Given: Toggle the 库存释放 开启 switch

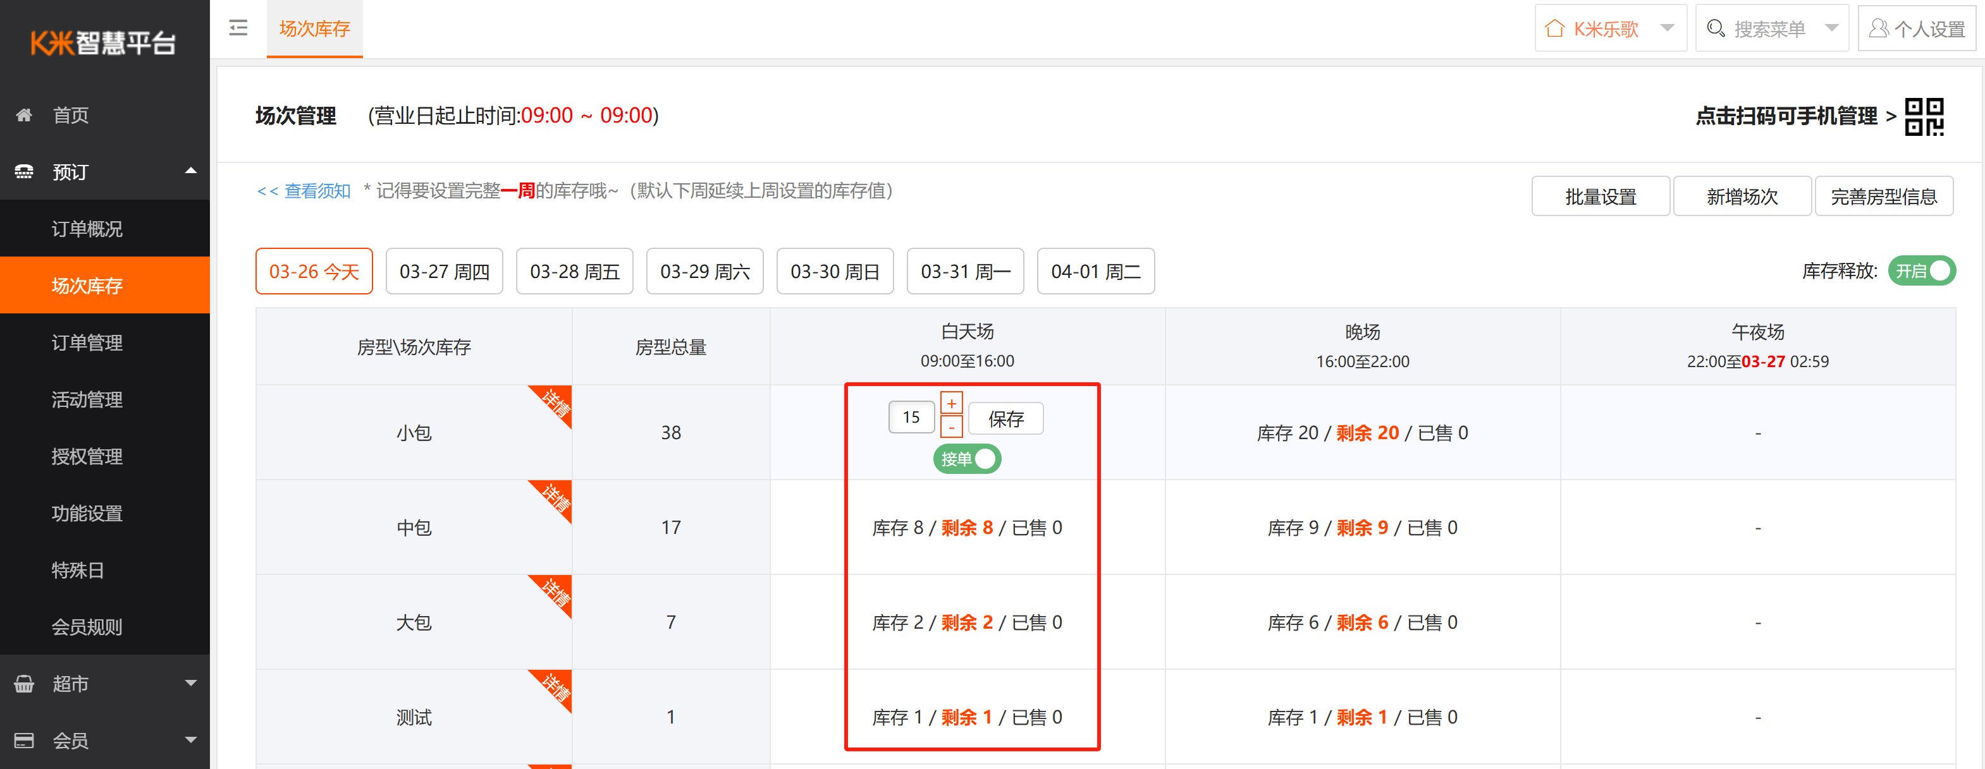Looking at the screenshot, I should (x=1921, y=271).
